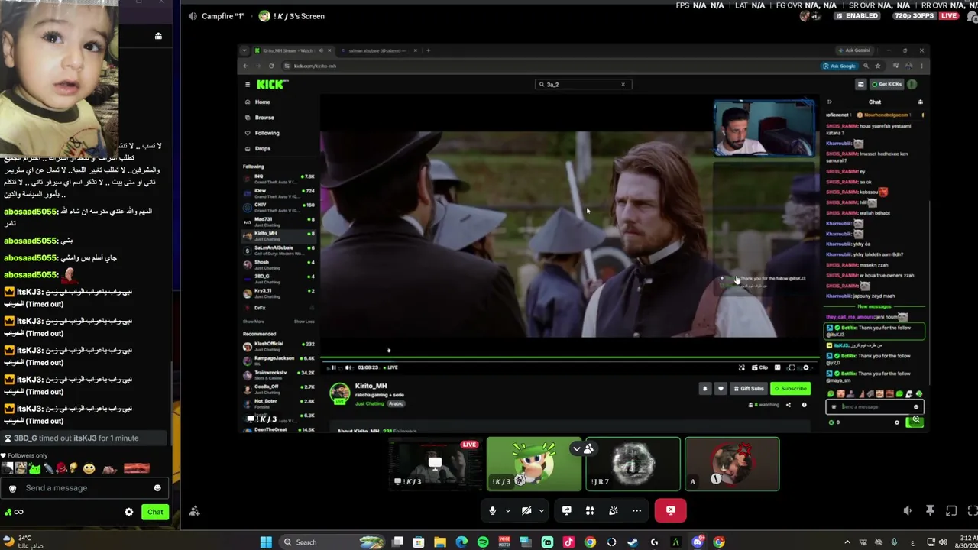Open chat settings gear in left panel
The height and width of the screenshot is (550, 978).
(128, 512)
